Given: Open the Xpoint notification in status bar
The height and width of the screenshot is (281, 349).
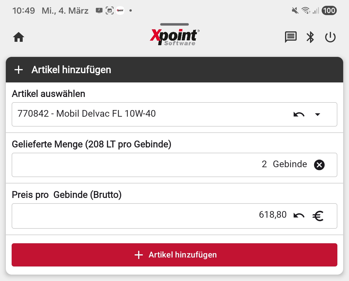Looking at the screenshot, I should (120, 11).
